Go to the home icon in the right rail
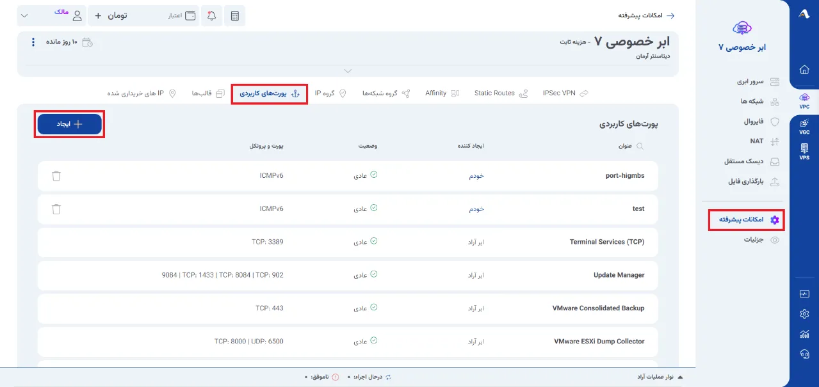Viewport: 819px width, 387px height. [x=804, y=69]
